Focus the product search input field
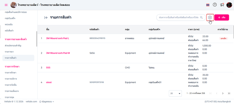This screenshot has height=104, width=234. tap(178, 17)
